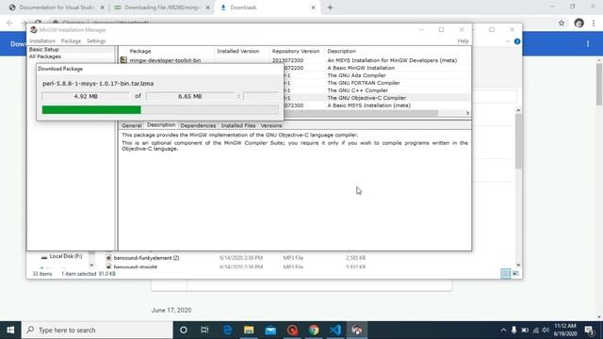Bookmark this page with the star icon
This screenshot has height=339, width=603.
pyautogui.click(x=562, y=23)
